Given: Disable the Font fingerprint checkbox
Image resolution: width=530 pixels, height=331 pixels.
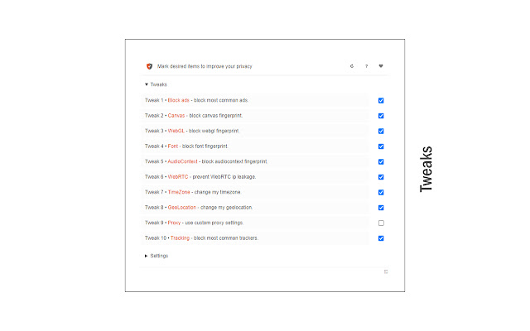Looking at the screenshot, I should 381,146.
